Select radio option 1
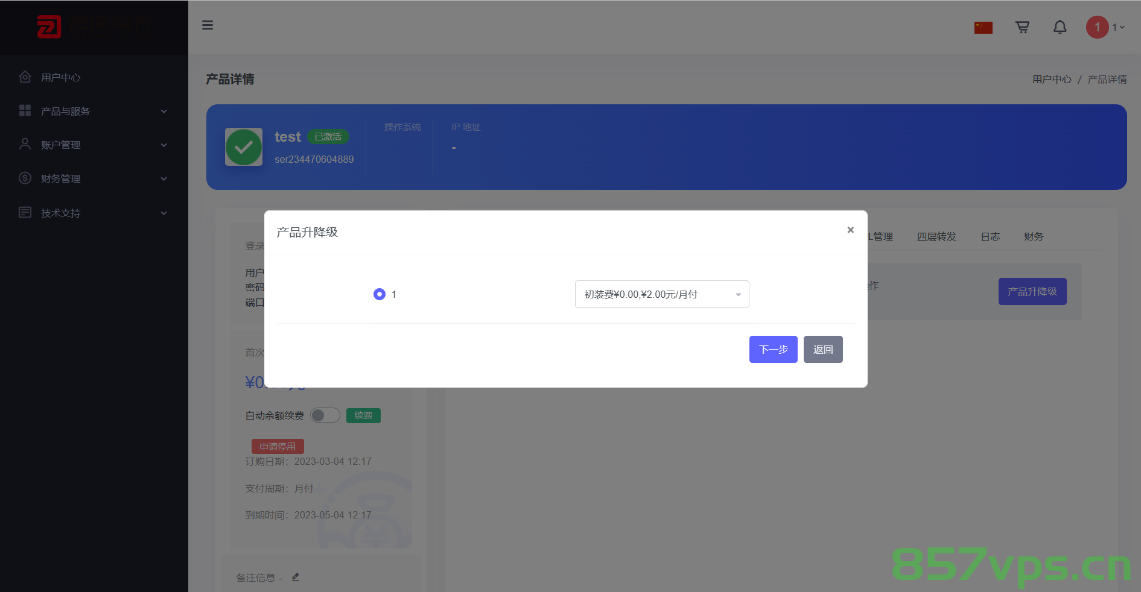 pos(380,294)
